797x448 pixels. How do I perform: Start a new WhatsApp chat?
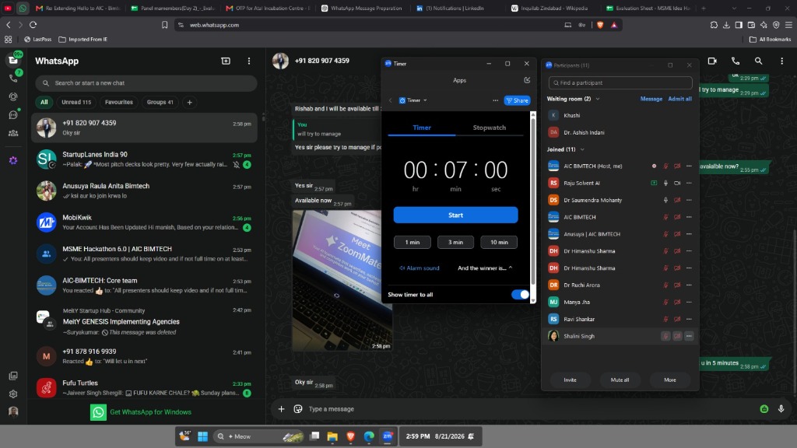point(226,61)
